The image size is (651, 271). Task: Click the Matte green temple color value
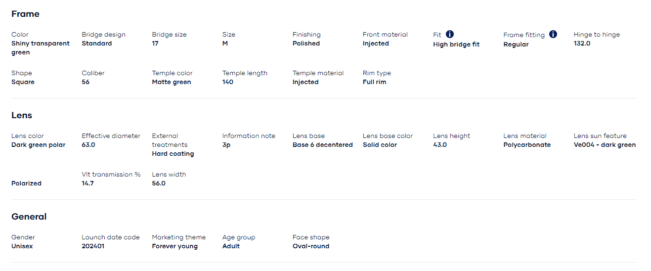point(172,82)
